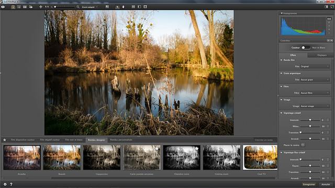
Task: Select the four-pane grid view icon
Action: point(25,7)
